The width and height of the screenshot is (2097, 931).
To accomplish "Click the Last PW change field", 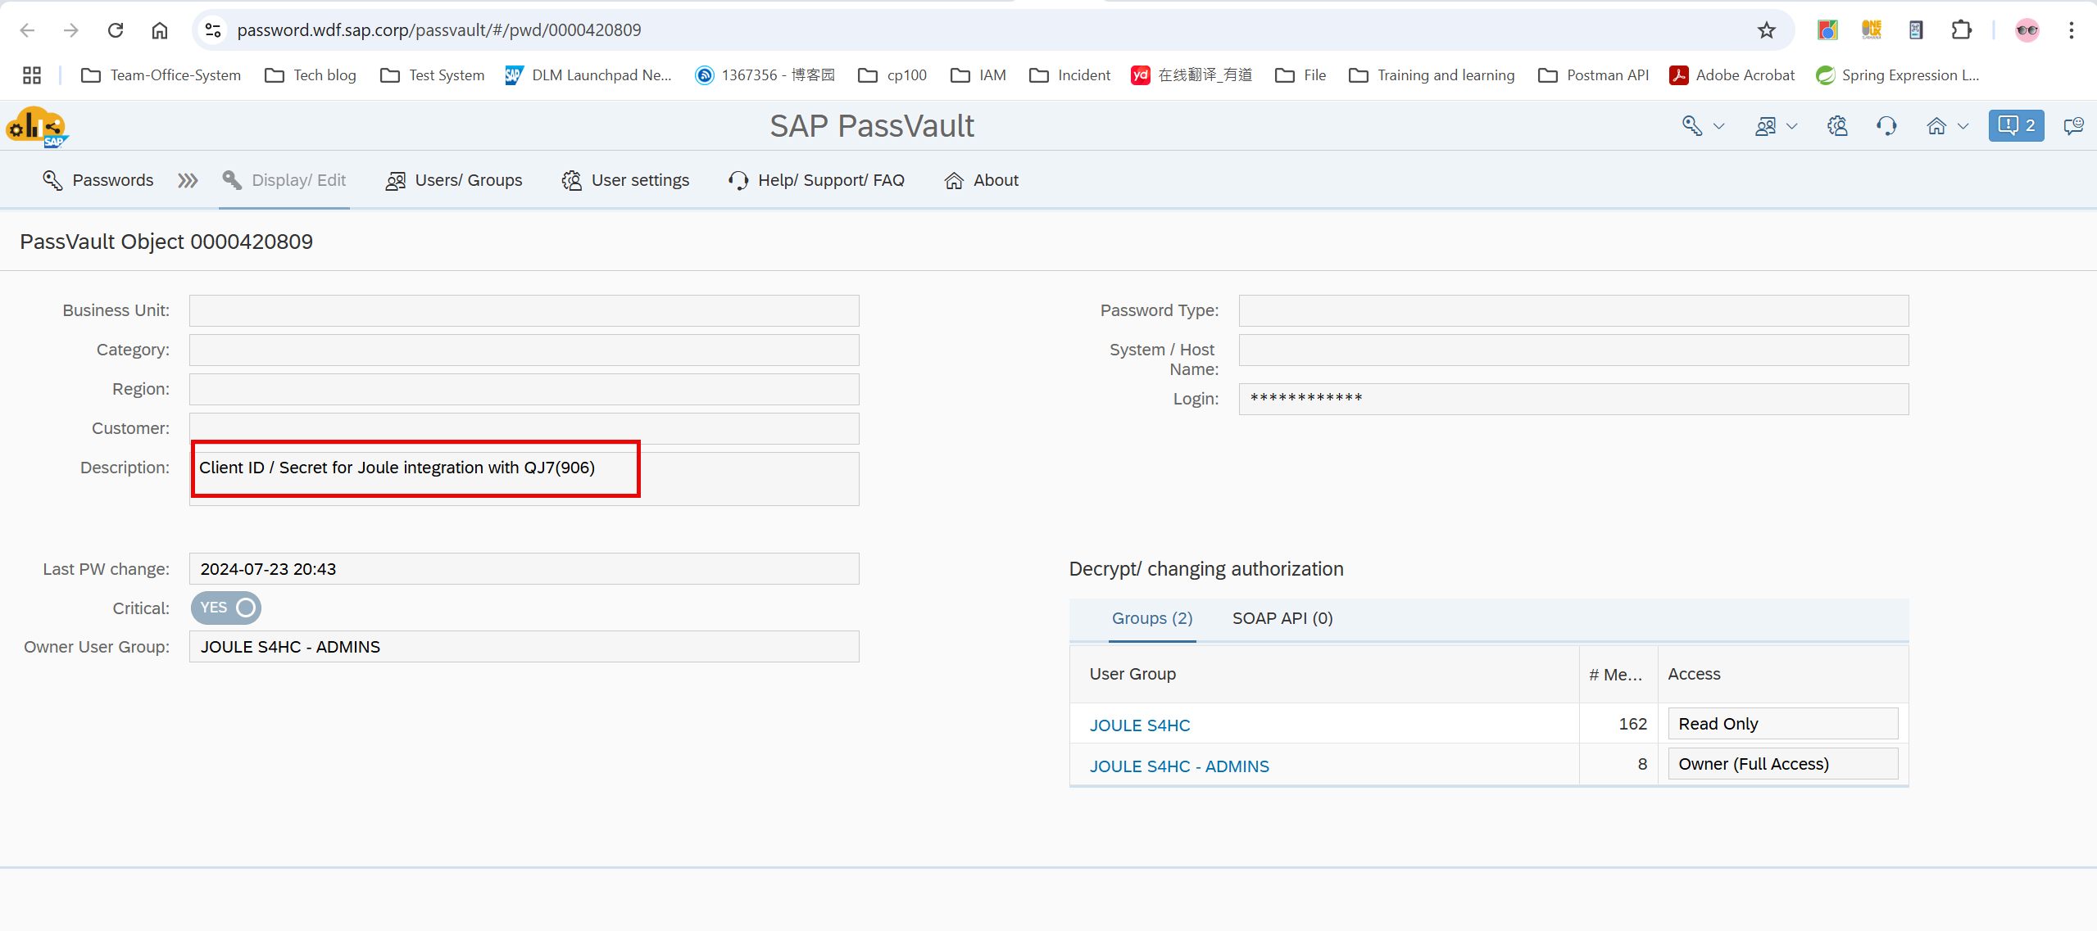I will (524, 569).
